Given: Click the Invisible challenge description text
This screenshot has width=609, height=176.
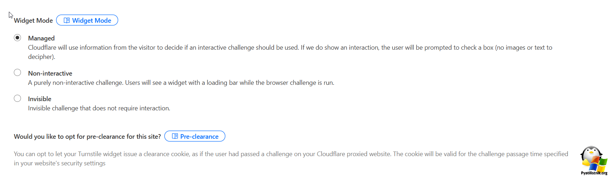Looking at the screenshot, I should [x=99, y=108].
